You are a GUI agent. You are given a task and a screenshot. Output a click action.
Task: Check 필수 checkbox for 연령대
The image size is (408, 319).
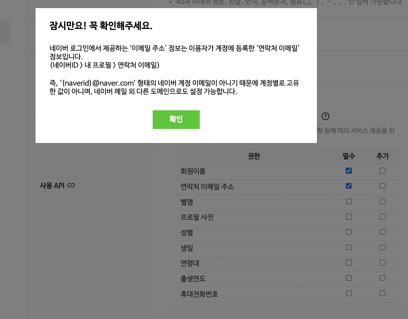click(x=349, y=262)
